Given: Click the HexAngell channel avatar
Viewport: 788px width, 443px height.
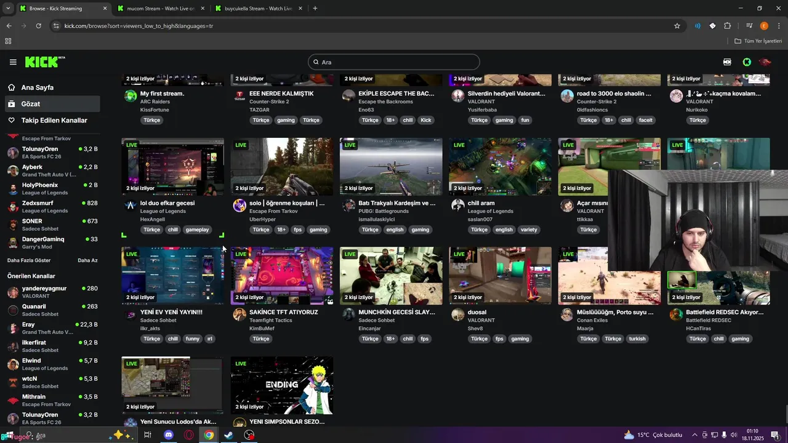Looking at the screenshot, I should tap(131, 206).
